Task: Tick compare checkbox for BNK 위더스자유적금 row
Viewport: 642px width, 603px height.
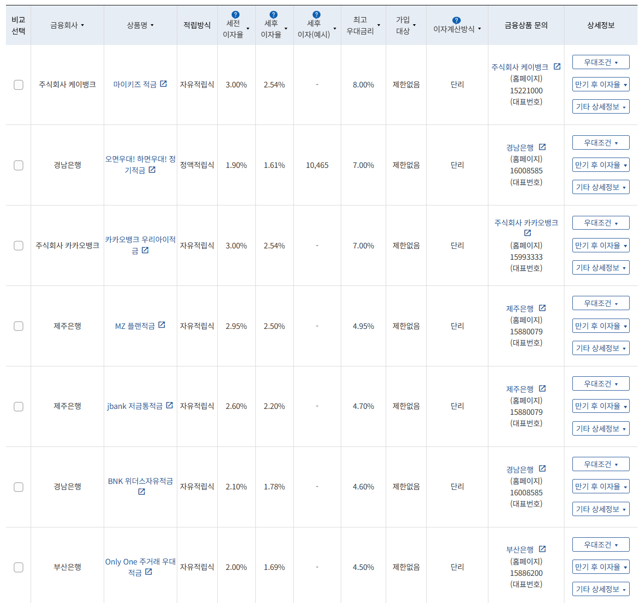Action: pyautogui.click(x=18, y=487)
